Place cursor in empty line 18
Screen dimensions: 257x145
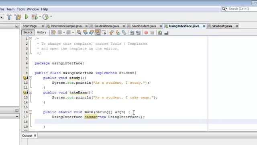click(121, 122)
